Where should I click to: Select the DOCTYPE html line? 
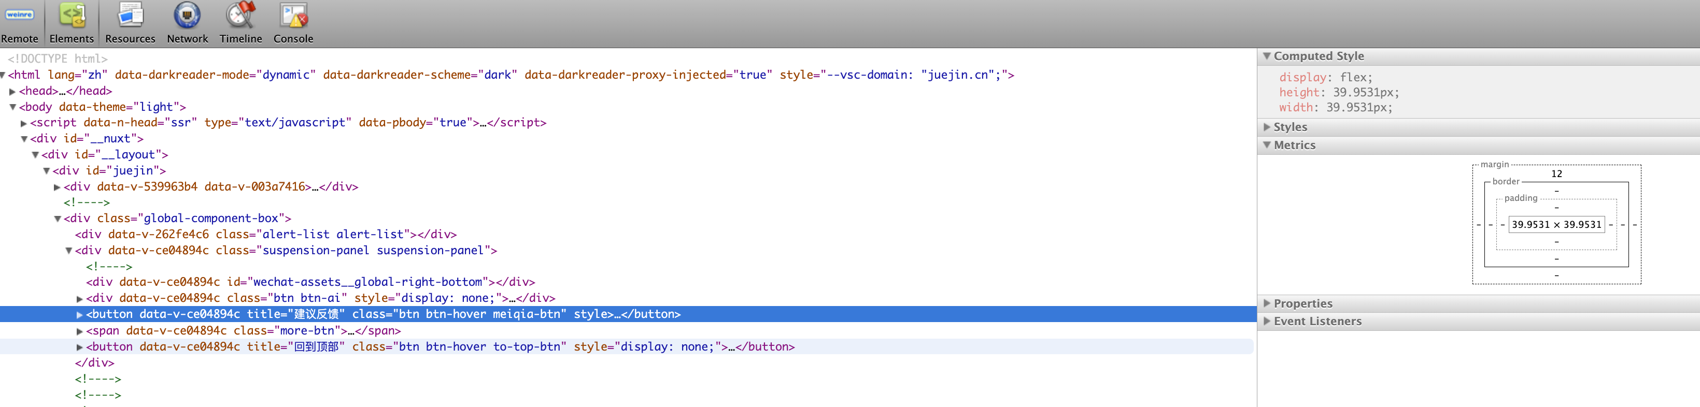tap(58, 59)
